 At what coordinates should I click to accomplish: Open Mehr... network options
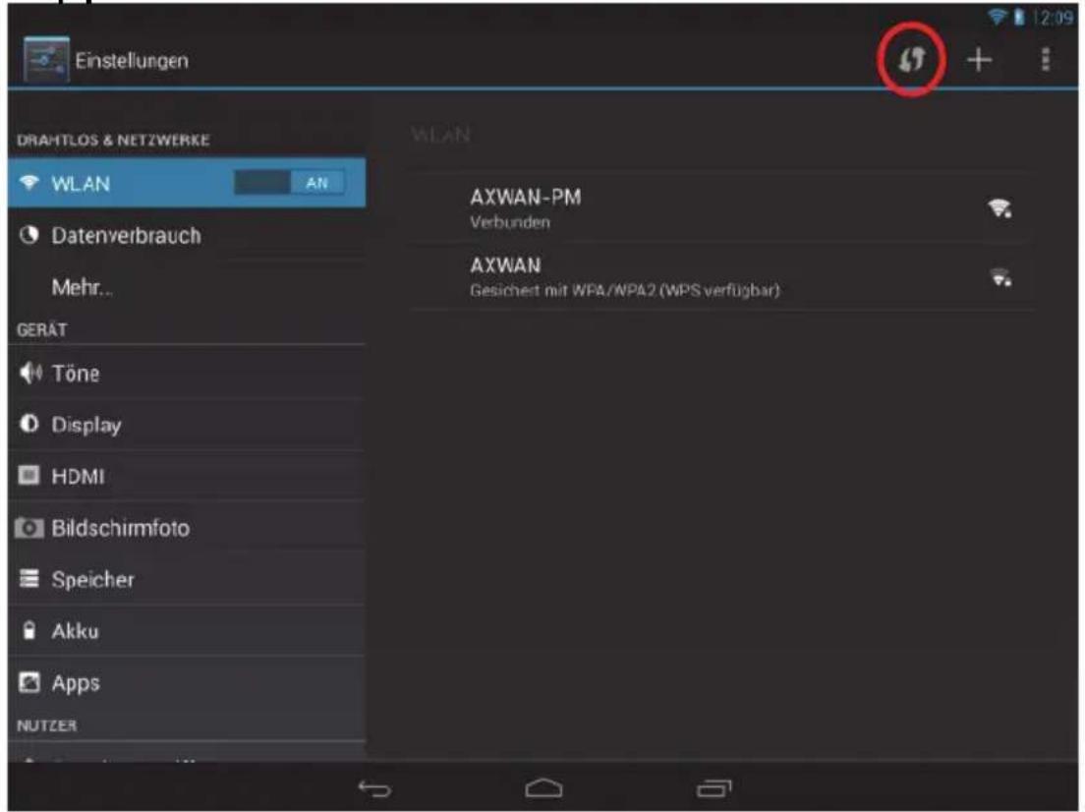(186, 287)
